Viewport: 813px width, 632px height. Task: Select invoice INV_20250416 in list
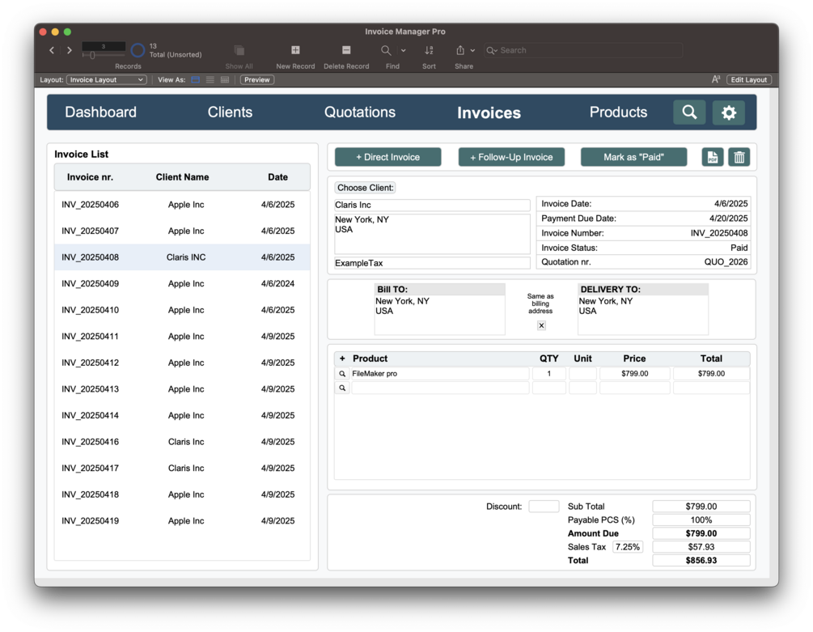click(182, 442)
